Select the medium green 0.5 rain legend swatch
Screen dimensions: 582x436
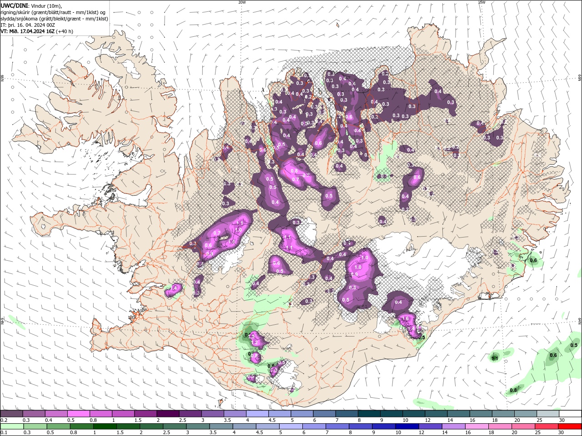pos(58,426)
